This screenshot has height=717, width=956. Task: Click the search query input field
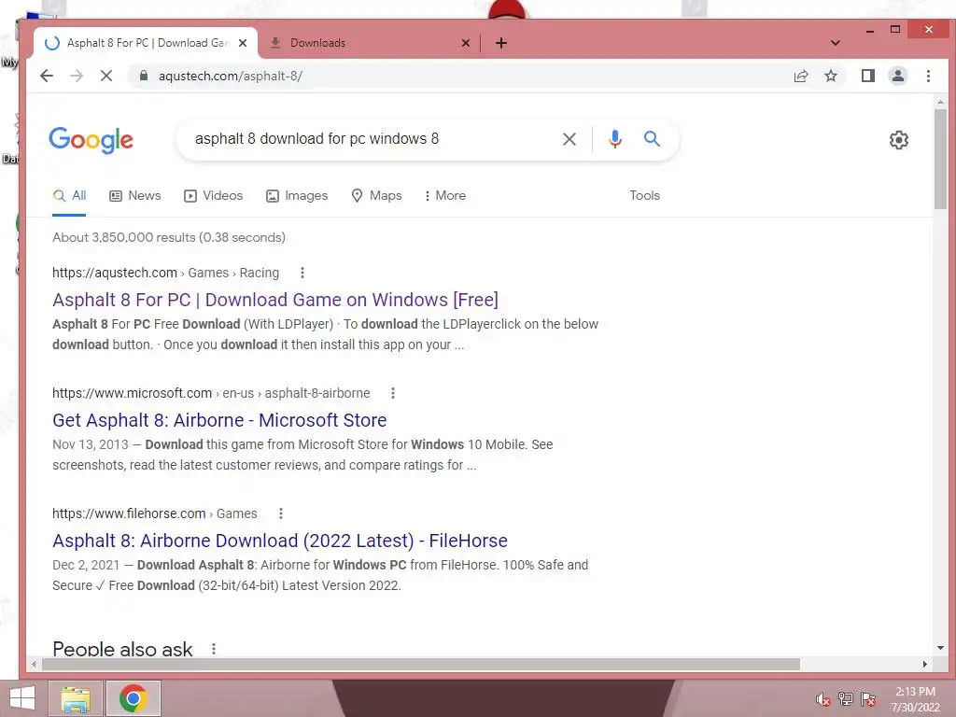pyautogui.click(x=369, y=139)
